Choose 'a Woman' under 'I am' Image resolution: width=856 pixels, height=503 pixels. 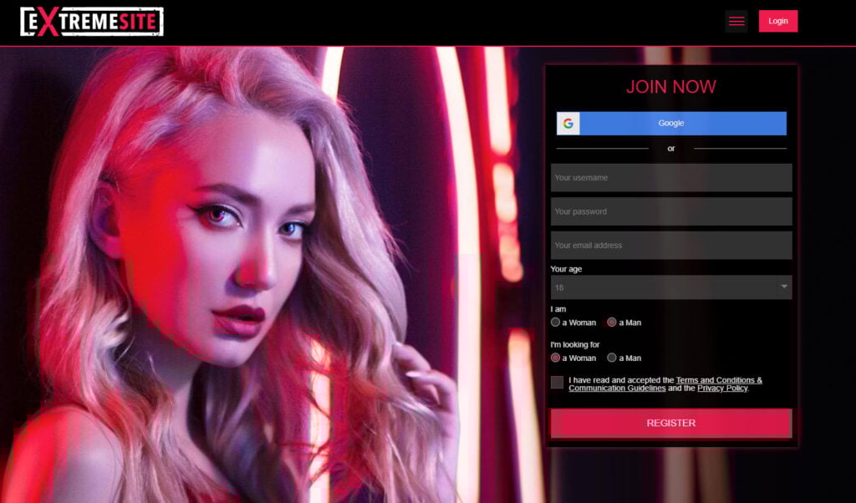556,323
